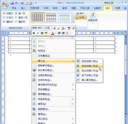The height and width of the screenshot is (124, 128).
Task: Choose 拆分单元格(P) split cells
Action: click(x=46, y=70)
